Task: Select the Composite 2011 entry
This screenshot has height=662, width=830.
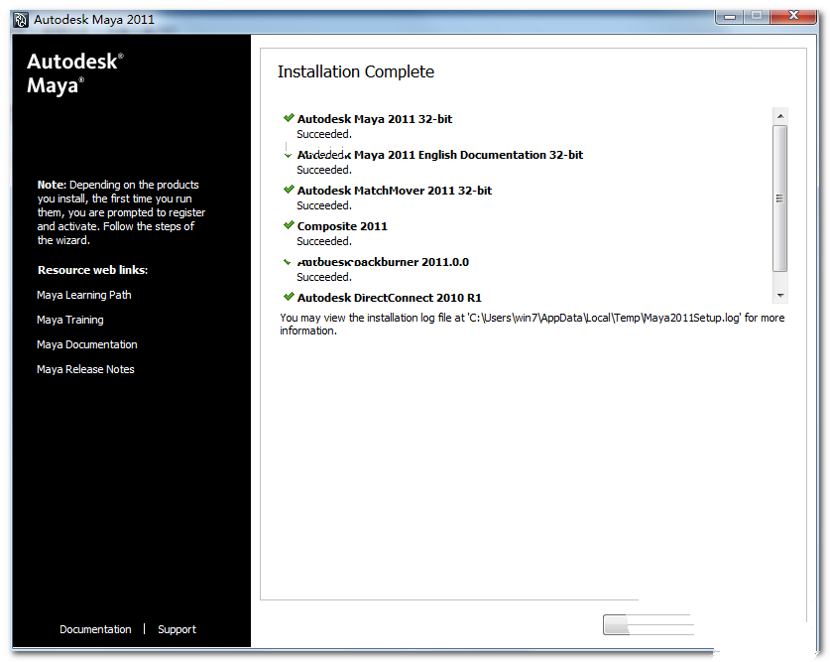Action: [342, 226]
